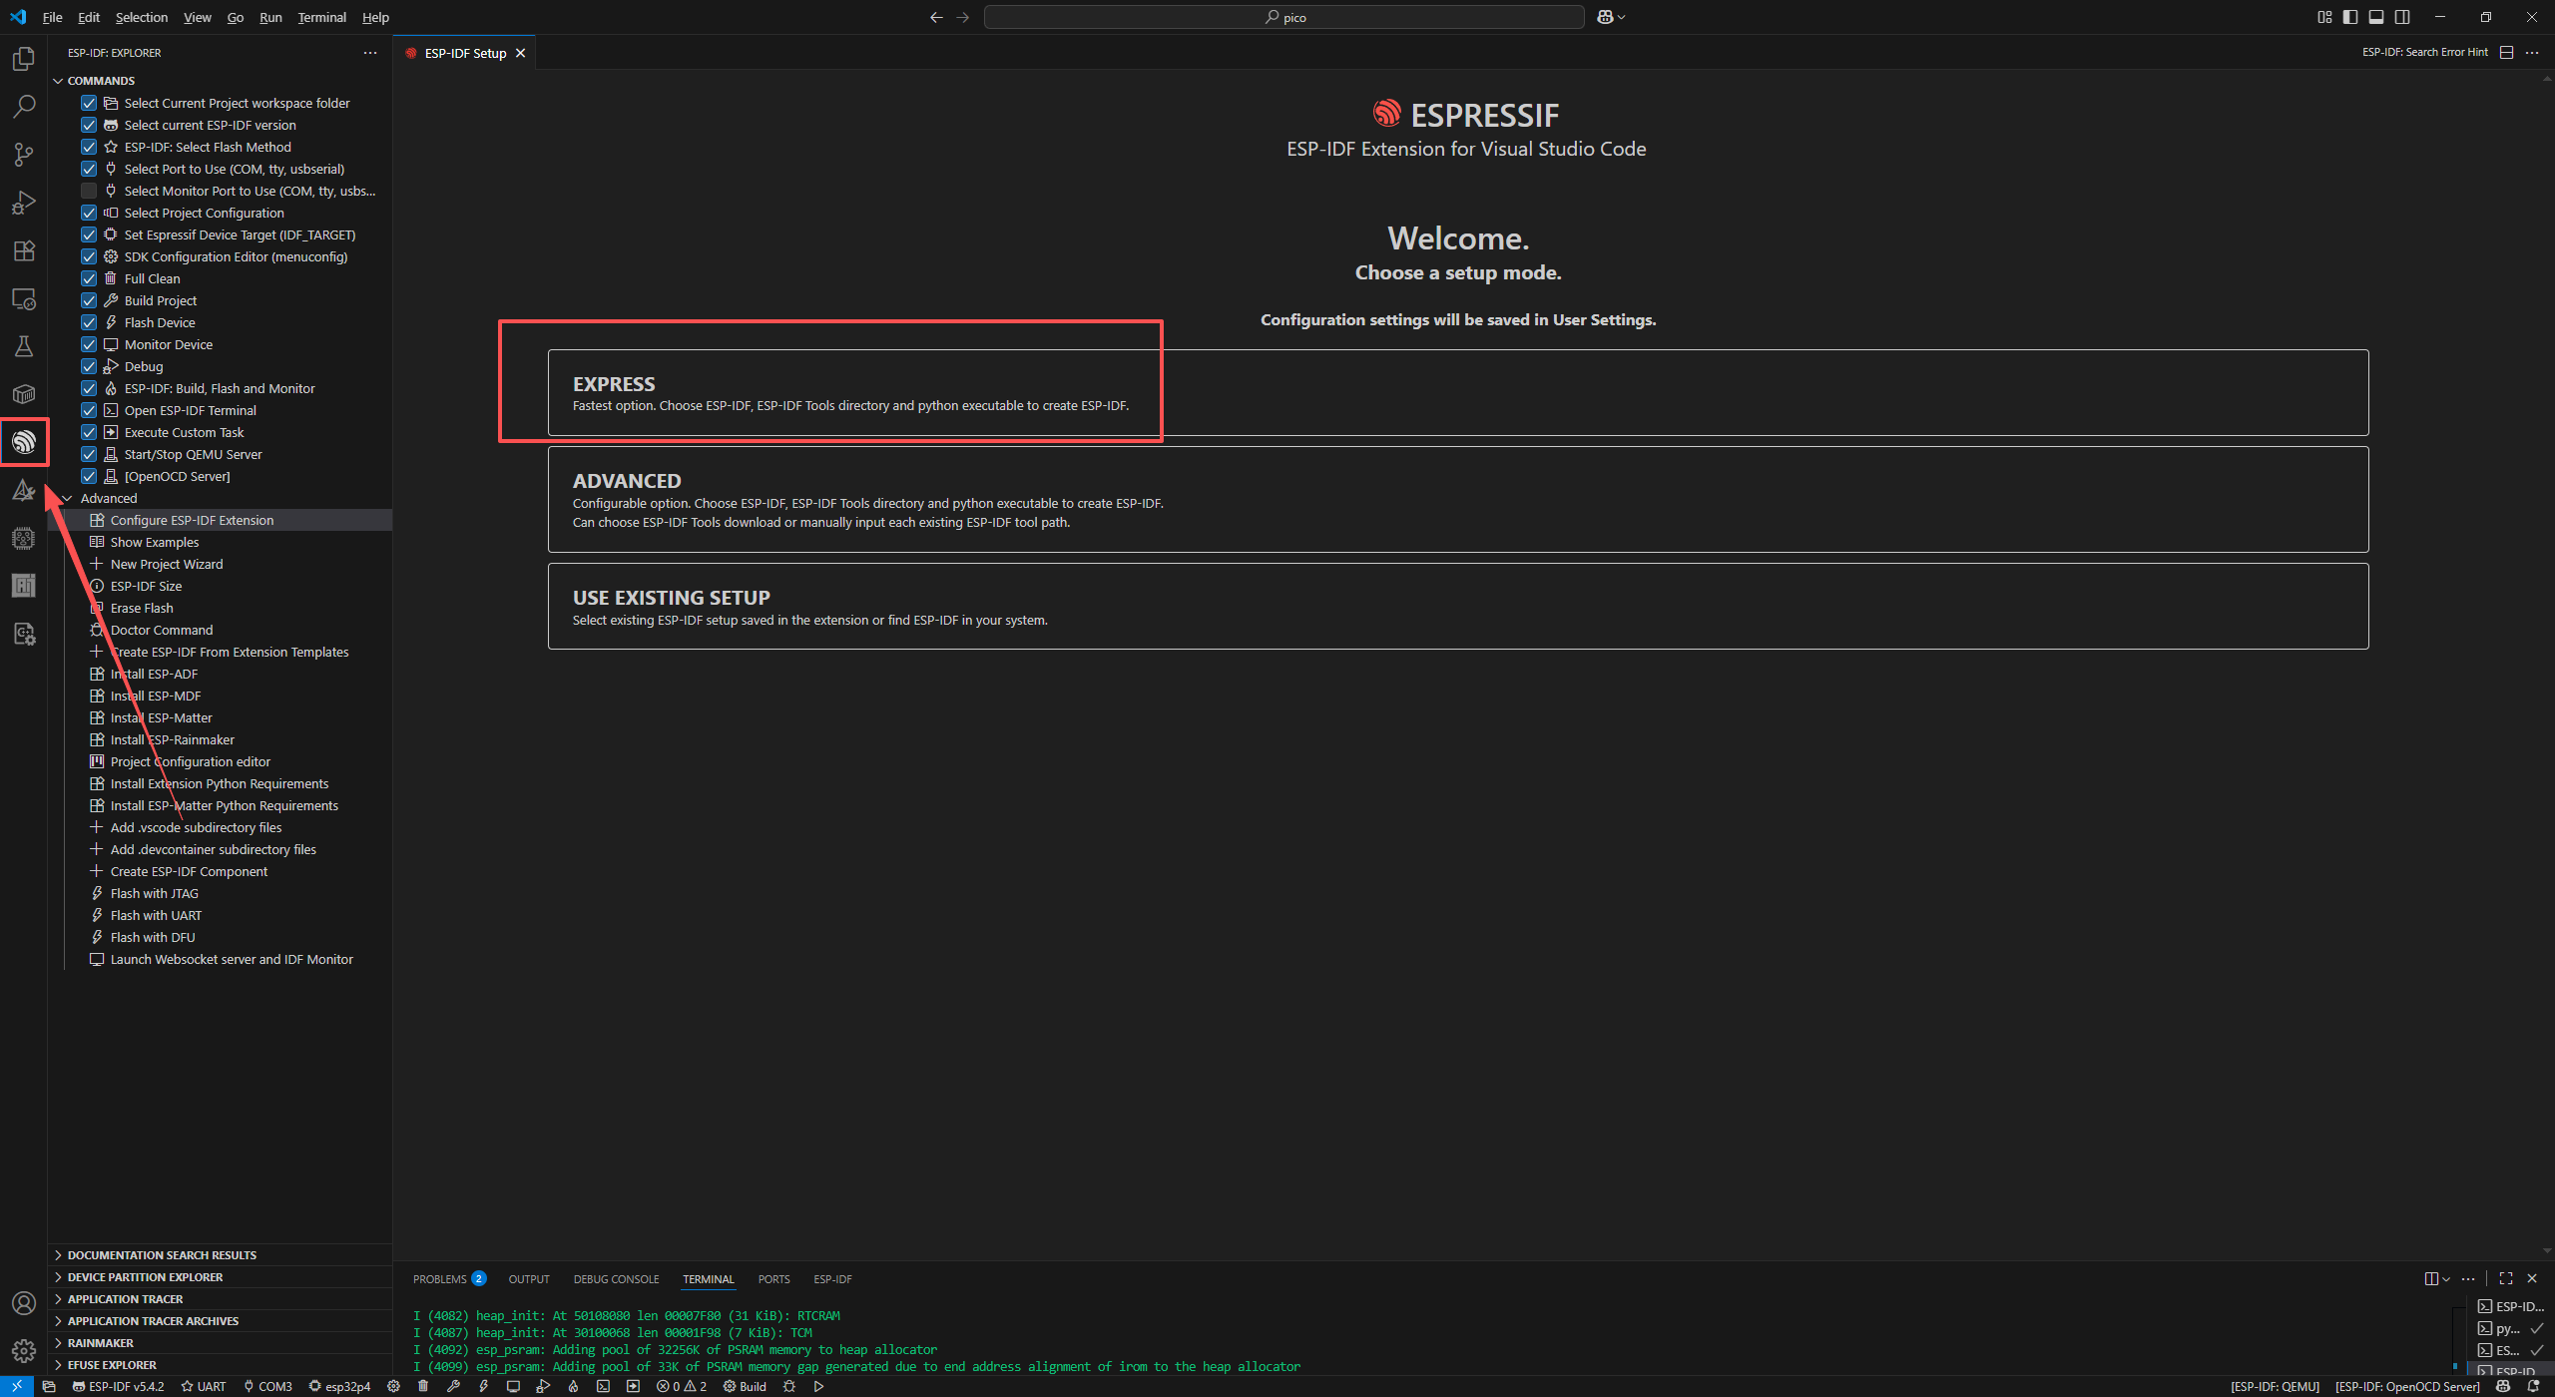The image size is (2555, 1397).
Task: Open the Extensions view in activity bar
Action: [x=24, y=250]
